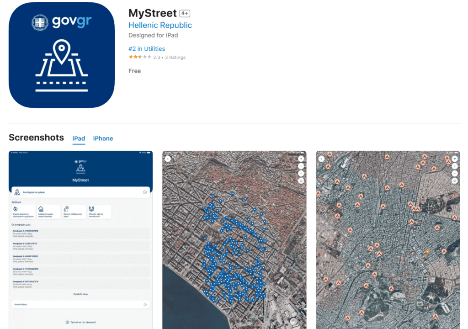
Task: Open the about-the-app link with info icon
Action: (80, 322)
